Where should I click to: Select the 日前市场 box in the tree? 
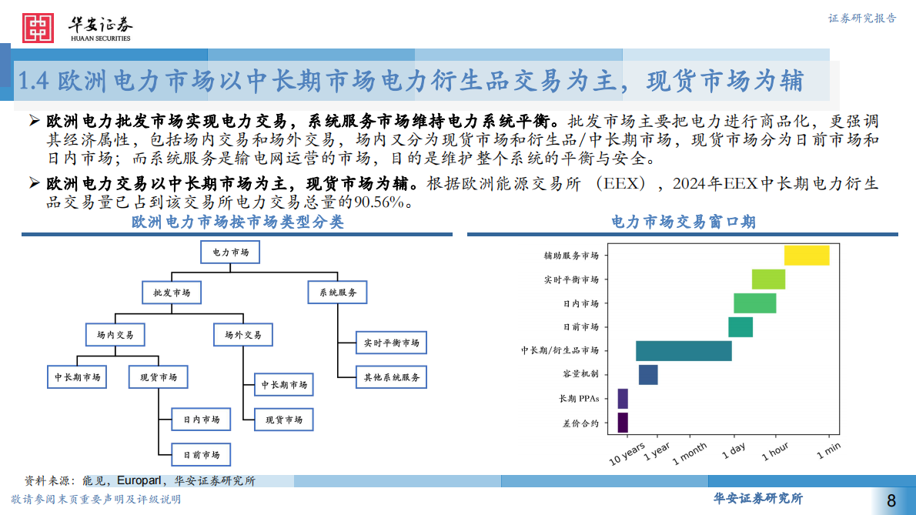(201, 455)
